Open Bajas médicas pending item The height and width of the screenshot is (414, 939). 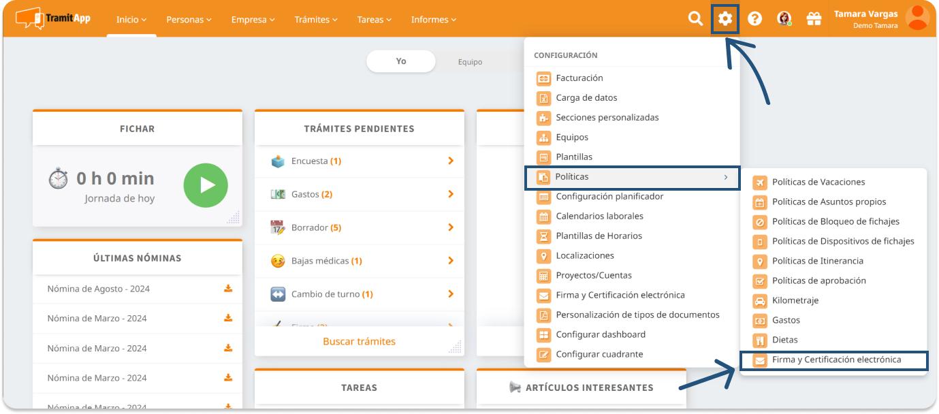(x=359, y=261)
